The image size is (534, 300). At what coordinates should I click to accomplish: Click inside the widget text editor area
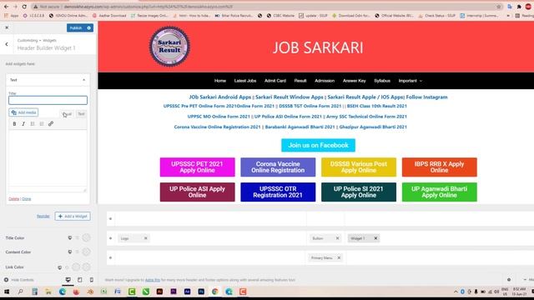48,158
